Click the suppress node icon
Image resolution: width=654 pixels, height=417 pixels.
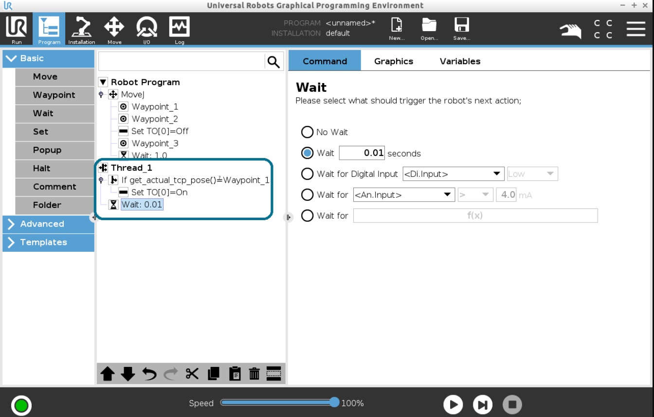(x=273, y=373)
